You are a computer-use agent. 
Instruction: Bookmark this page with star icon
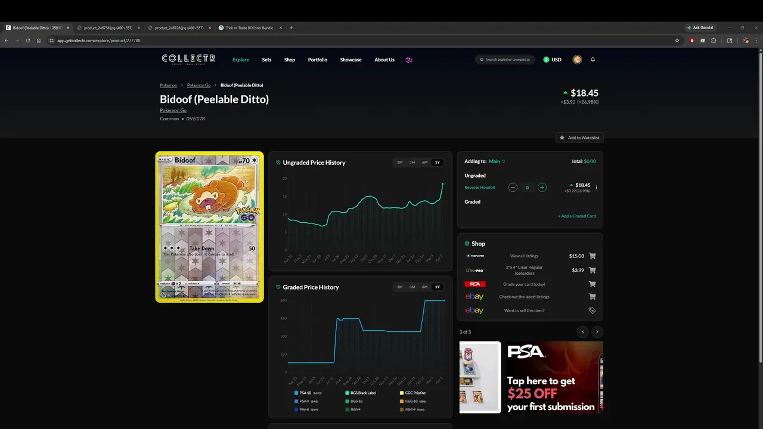tap(677, 41)
